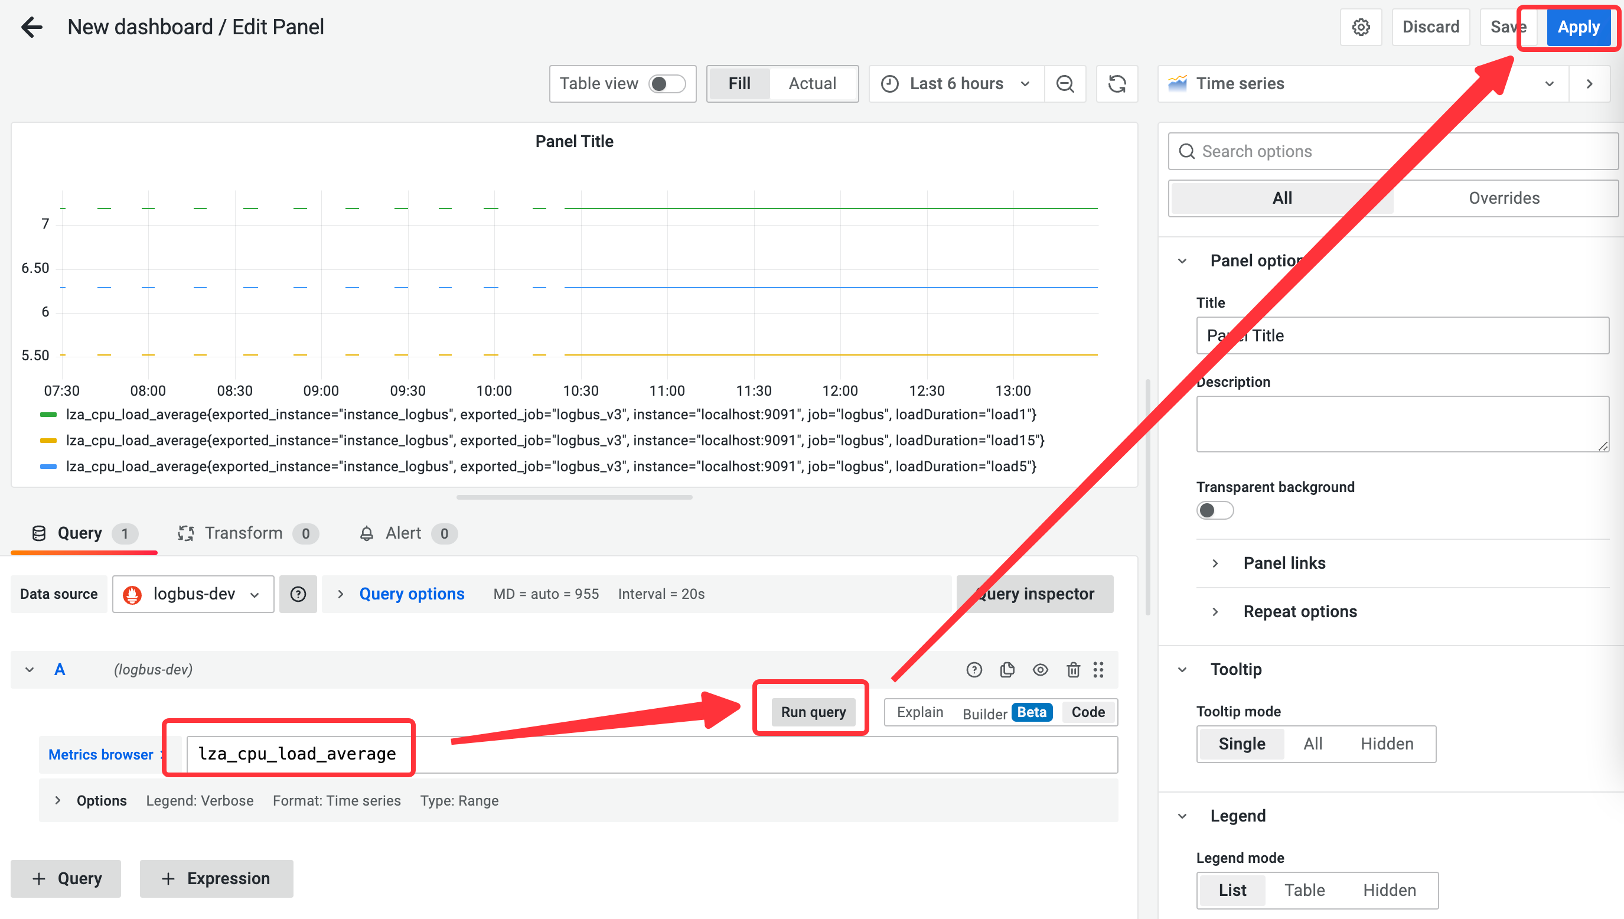Expand Repeat options section

pyautogui.click(x=1300, y=612)
